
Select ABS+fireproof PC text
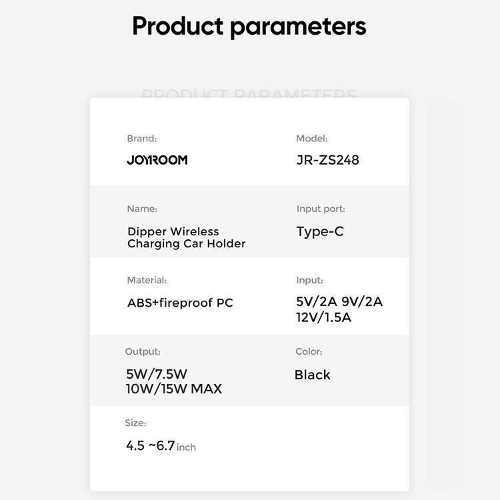[x=180, y=303]
